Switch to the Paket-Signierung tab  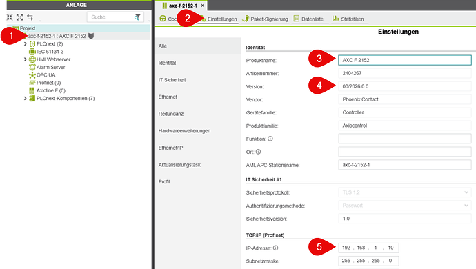265,19
